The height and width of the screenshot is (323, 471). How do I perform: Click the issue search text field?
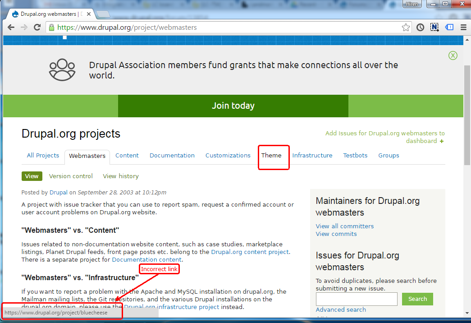click(x=357, y=299)
